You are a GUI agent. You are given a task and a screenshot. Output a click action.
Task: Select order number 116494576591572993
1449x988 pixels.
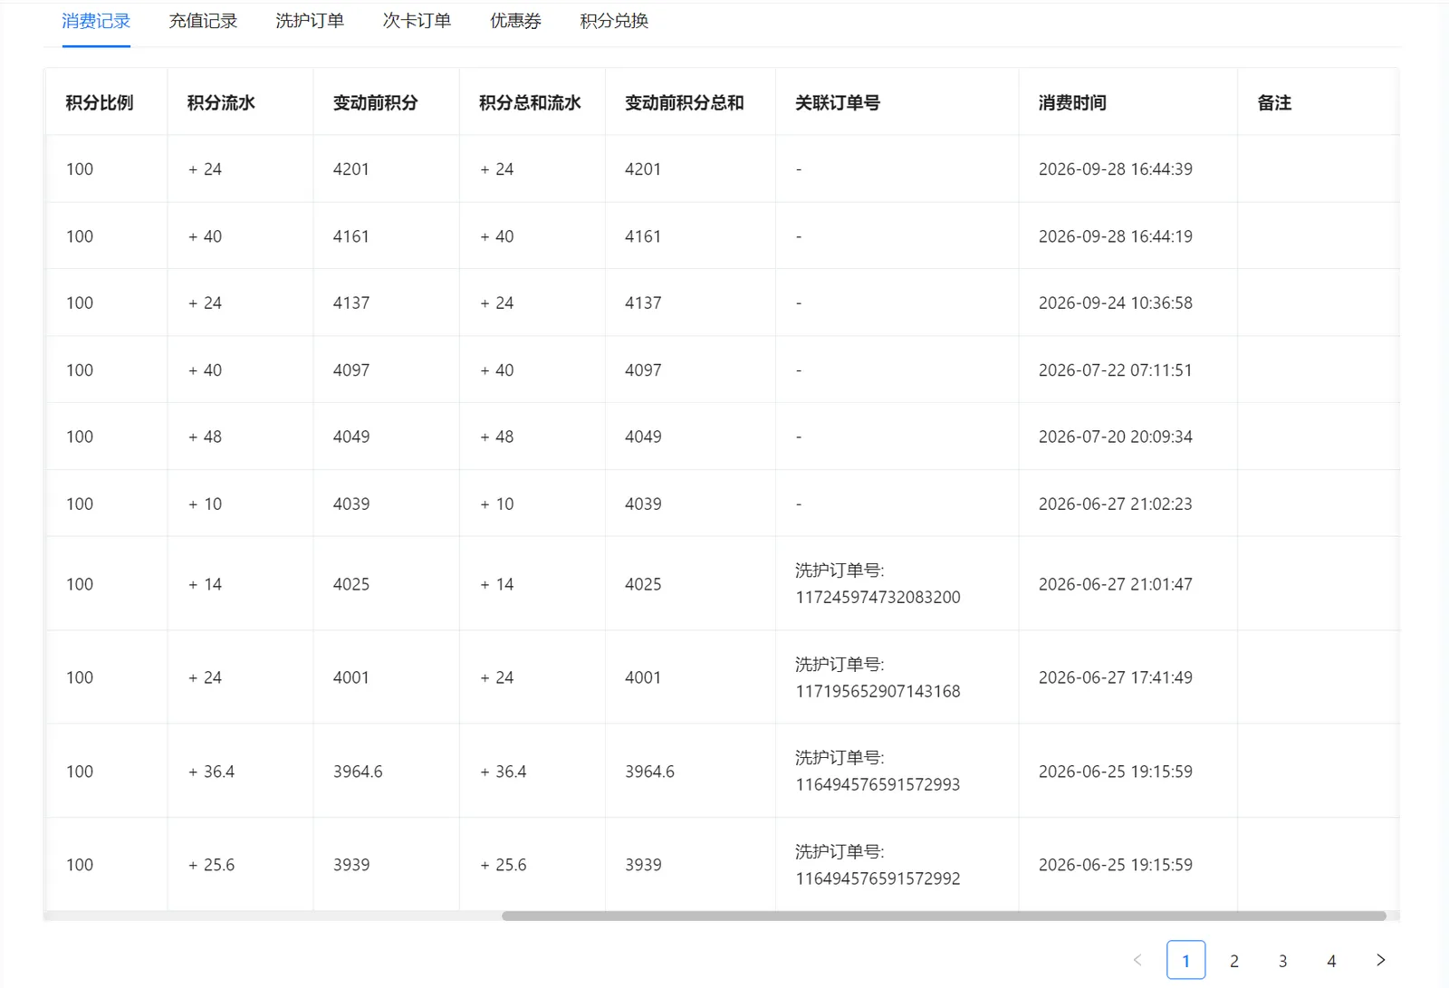pyautogui.click(x=878, y=785)
